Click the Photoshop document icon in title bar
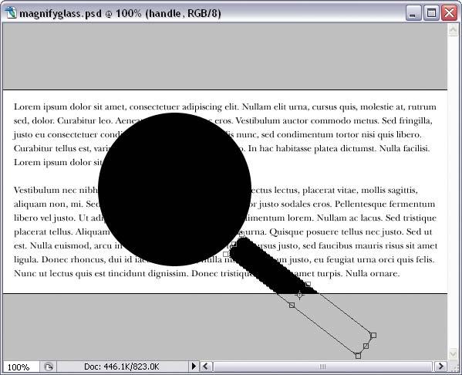This screenshot has height=375, width=462. tap(11, 13)
